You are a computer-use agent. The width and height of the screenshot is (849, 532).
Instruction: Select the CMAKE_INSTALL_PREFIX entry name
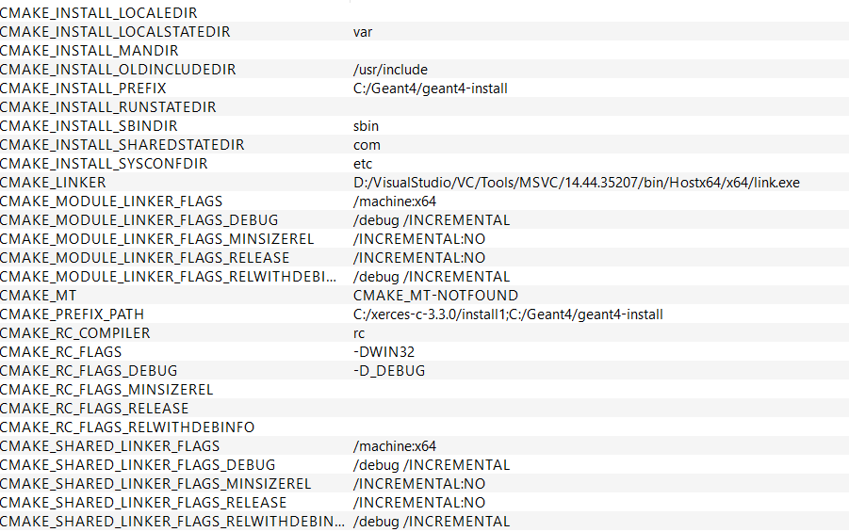coord(83,89)
